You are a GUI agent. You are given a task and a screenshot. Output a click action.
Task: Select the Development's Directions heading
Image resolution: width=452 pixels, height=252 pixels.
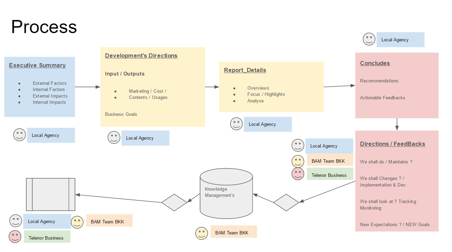tap(141, 56)
